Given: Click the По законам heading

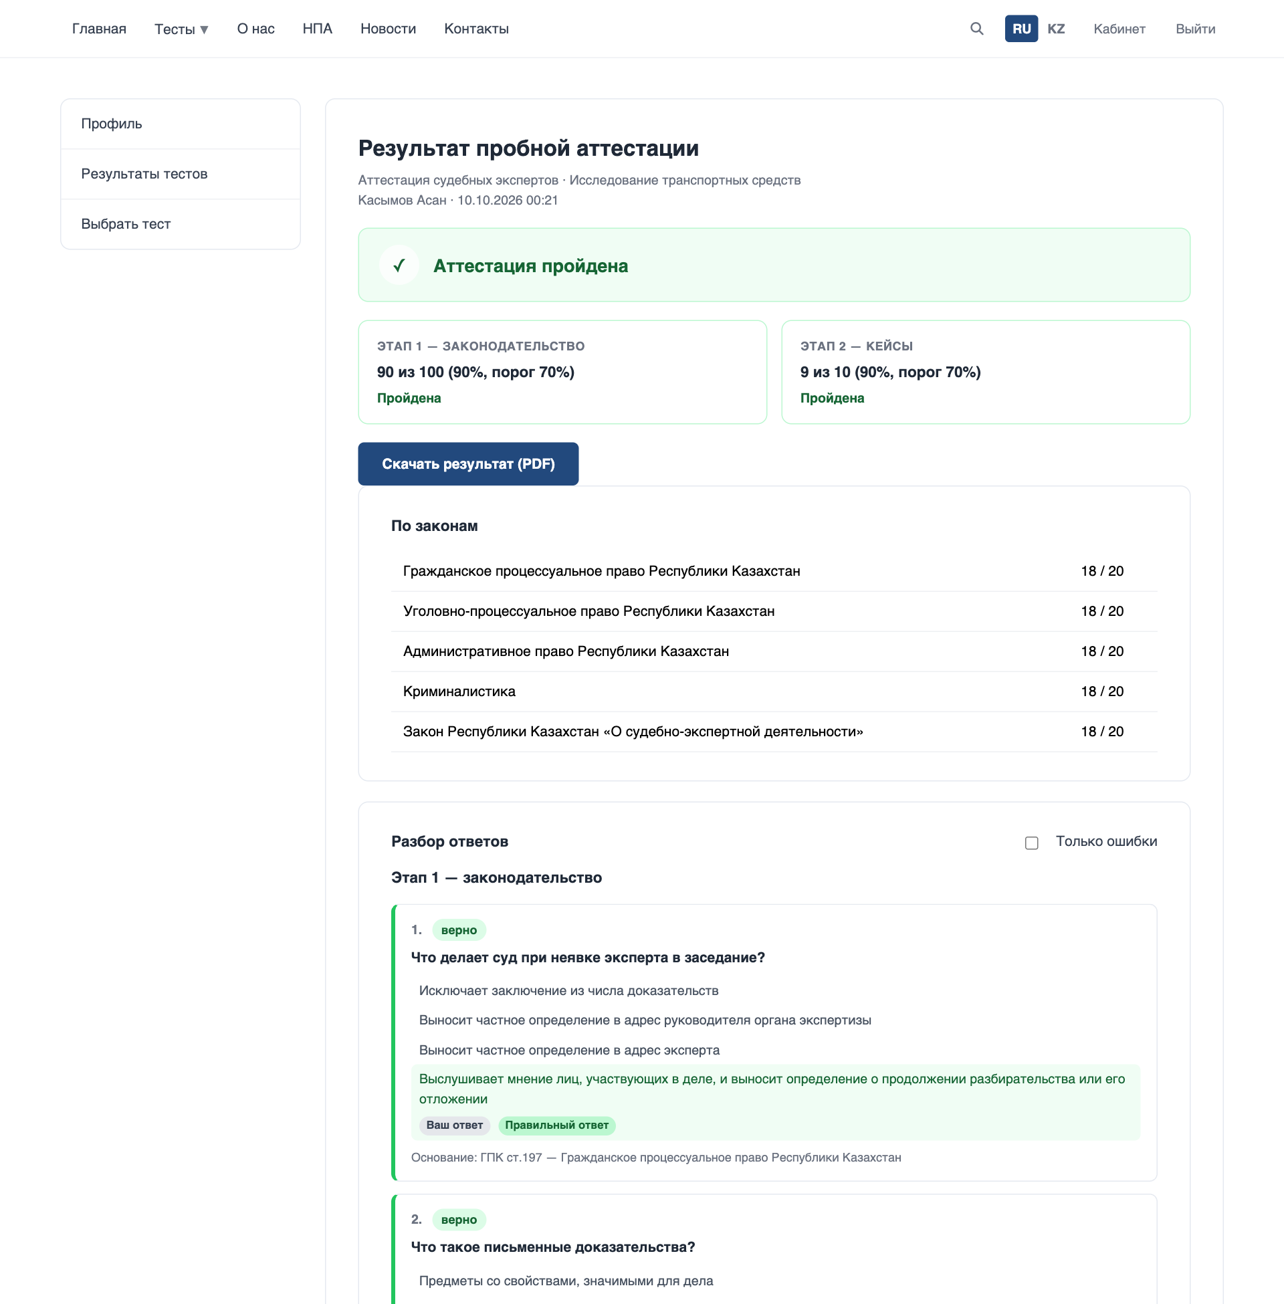Looking at the screenshot, I should coord(434,526).
